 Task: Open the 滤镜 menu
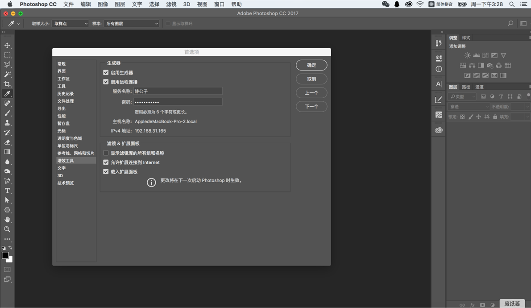pyautogui.click(x=171, y=4)
